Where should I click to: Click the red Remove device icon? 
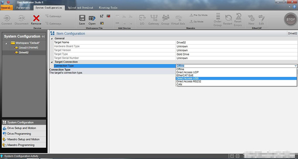tap(36, 19)
